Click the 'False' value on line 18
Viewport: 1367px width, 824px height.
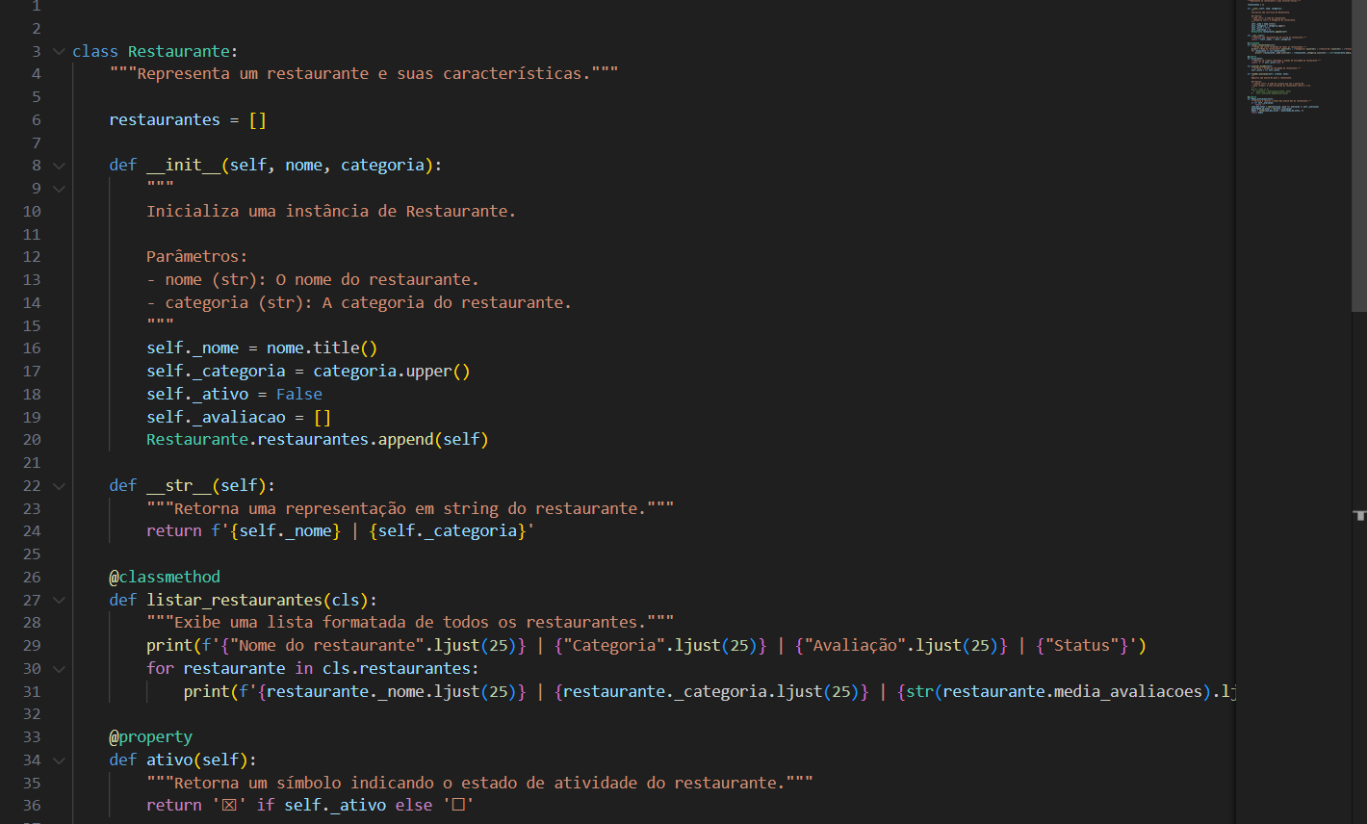coord(299,395)
